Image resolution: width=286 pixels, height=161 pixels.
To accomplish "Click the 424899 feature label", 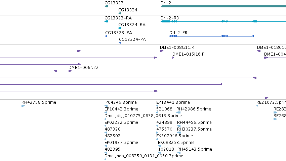I will point(164,123).
